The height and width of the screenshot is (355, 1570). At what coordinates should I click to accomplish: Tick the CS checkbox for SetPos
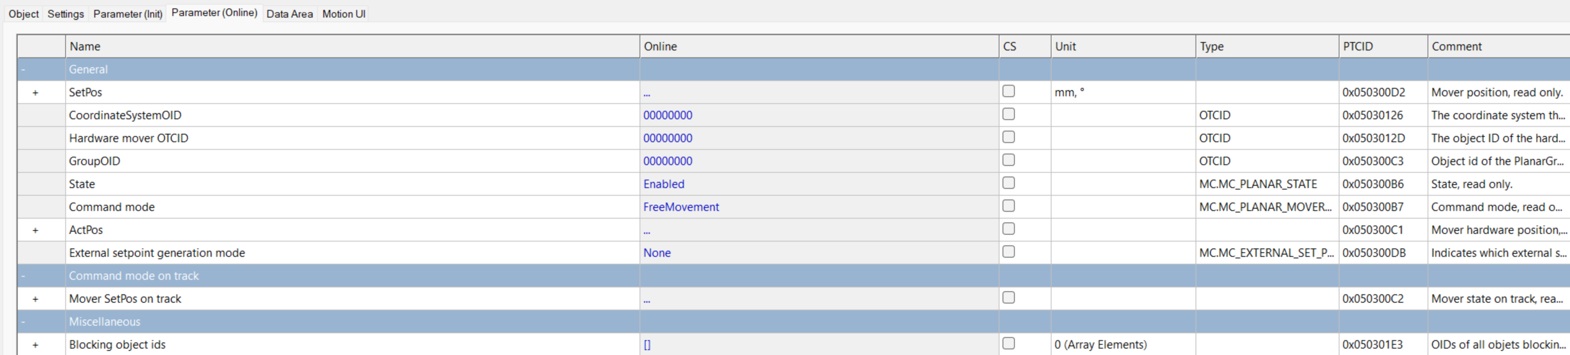coord(1008,91)
